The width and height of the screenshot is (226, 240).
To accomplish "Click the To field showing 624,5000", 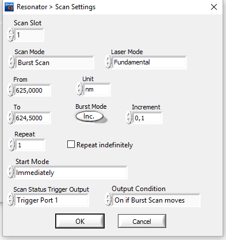I will 32,118.
